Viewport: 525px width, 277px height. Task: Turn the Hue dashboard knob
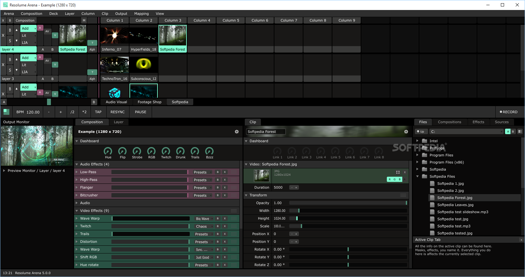point(108,151)
